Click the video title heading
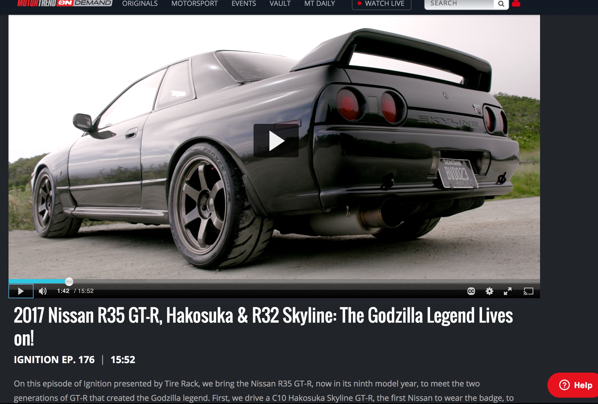 (x=263, y=327)
